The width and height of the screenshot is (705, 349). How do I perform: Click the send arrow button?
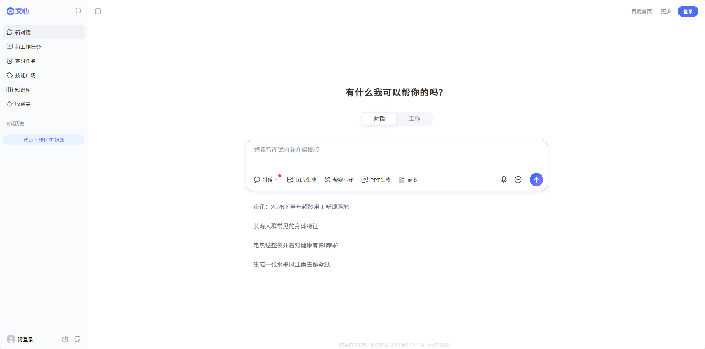tap(536, 180)
